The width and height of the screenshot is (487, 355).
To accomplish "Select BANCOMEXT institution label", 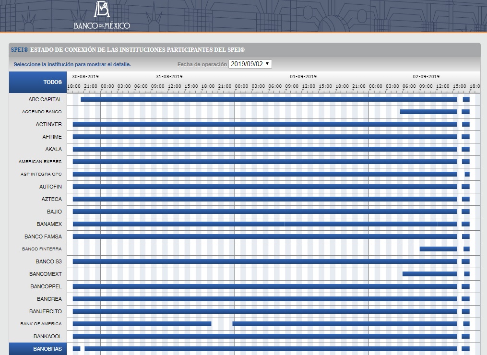I will point(45,274).
